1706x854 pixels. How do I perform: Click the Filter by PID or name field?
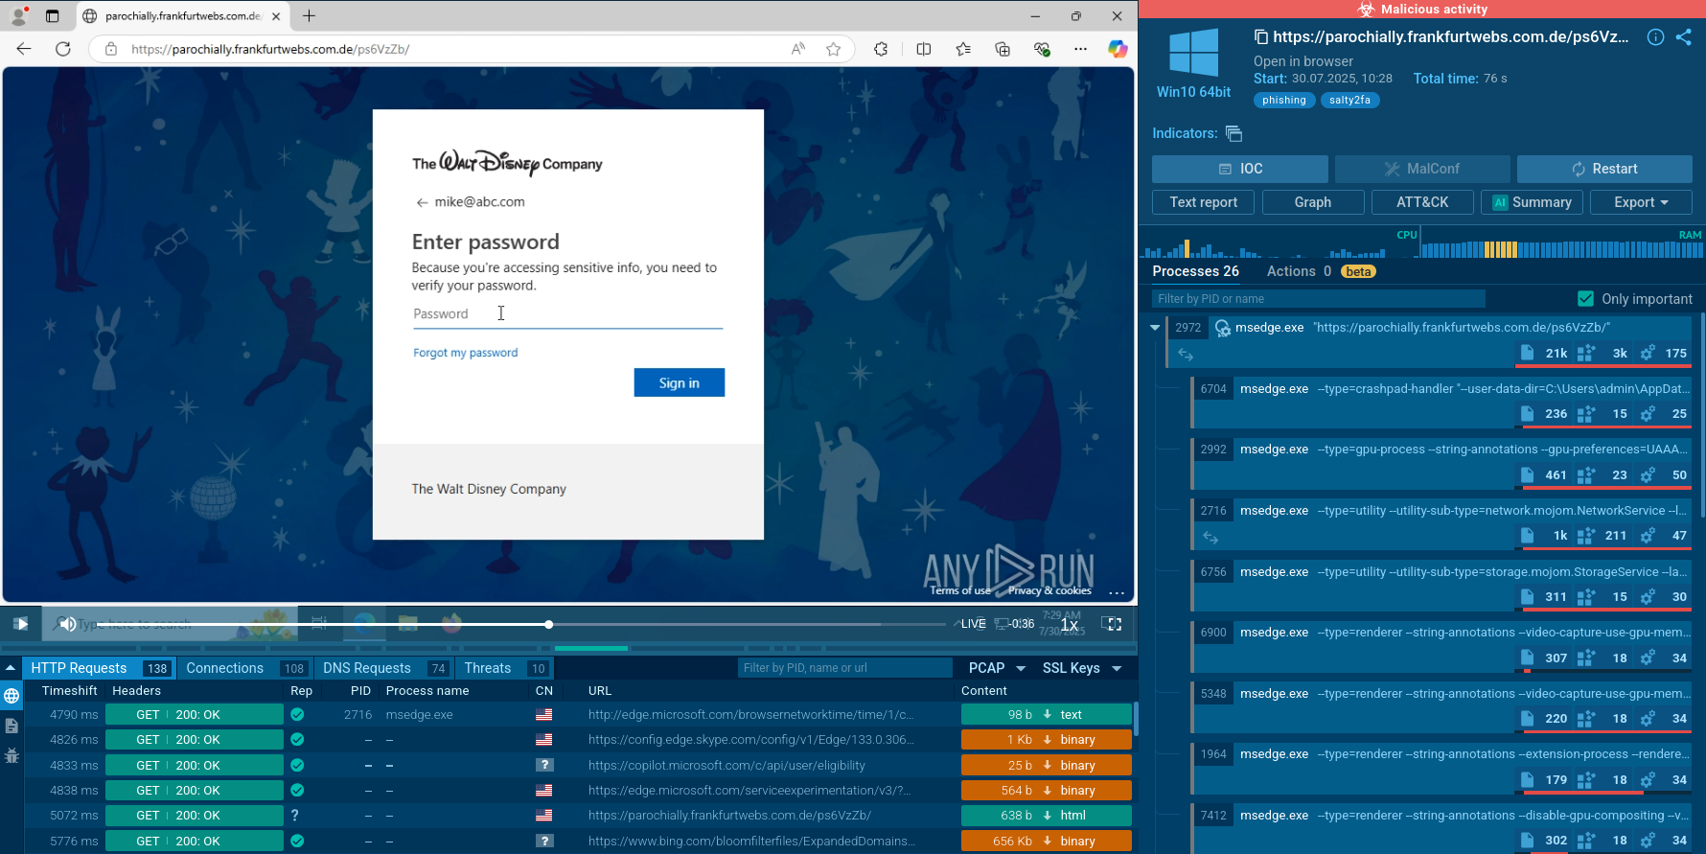(x=1318, y=299)
